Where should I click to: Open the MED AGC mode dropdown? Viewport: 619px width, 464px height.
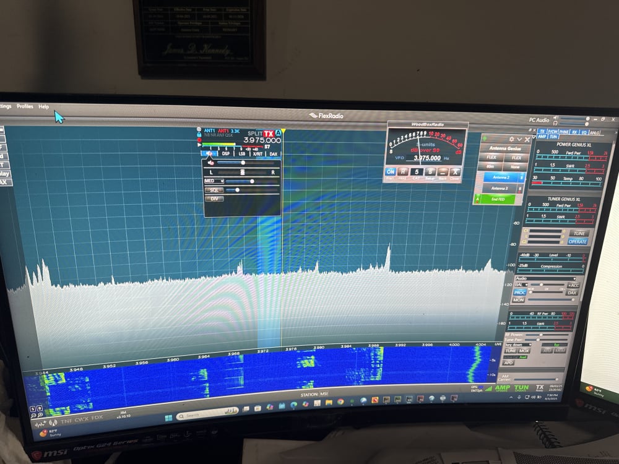coord(214,181)
